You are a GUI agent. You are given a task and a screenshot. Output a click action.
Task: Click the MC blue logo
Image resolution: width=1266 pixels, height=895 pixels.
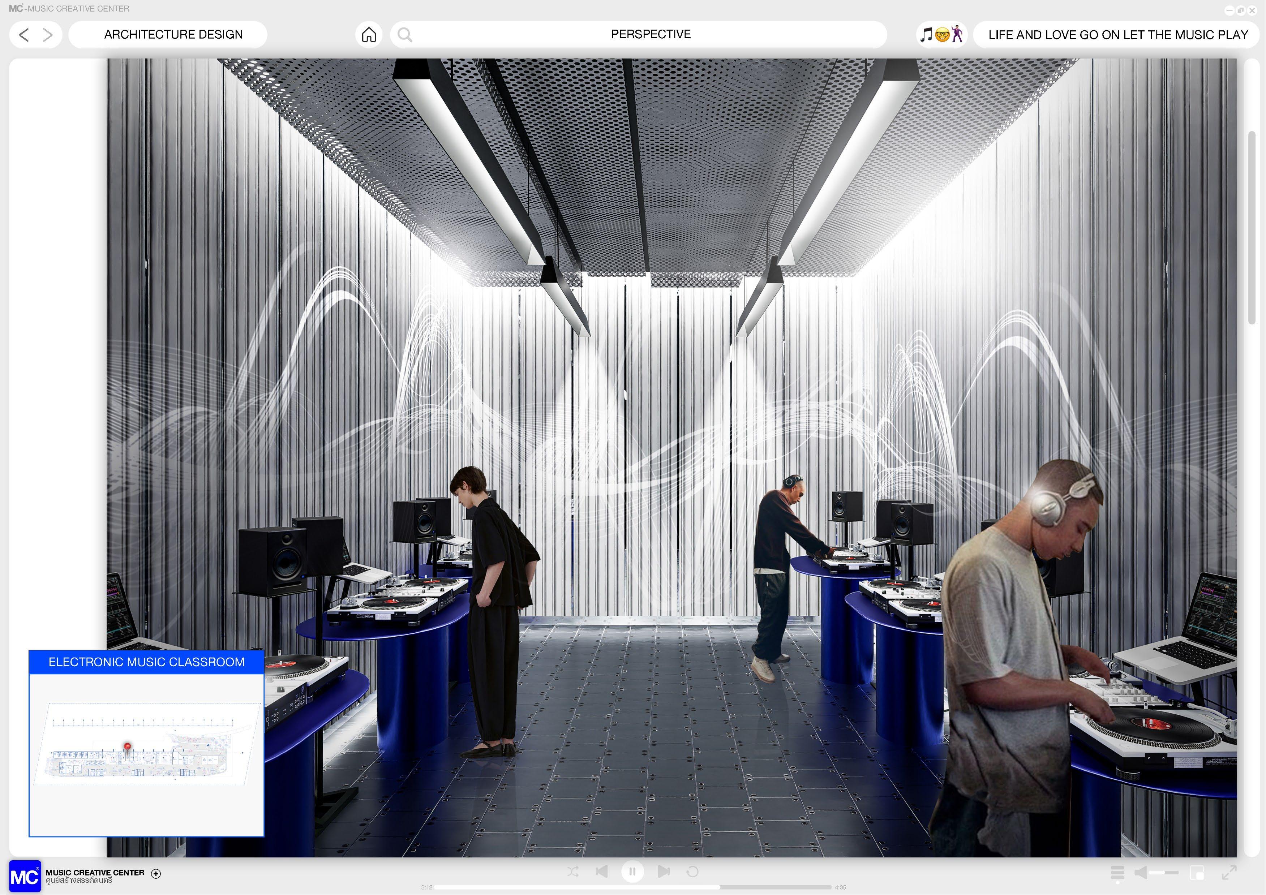point(25,876)
